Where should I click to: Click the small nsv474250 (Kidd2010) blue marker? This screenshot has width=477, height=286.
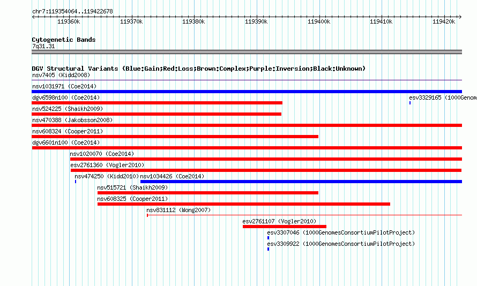coord(76,182)
